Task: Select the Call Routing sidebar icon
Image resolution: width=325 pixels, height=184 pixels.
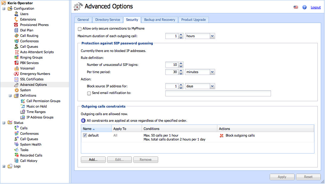Action: 17,36
